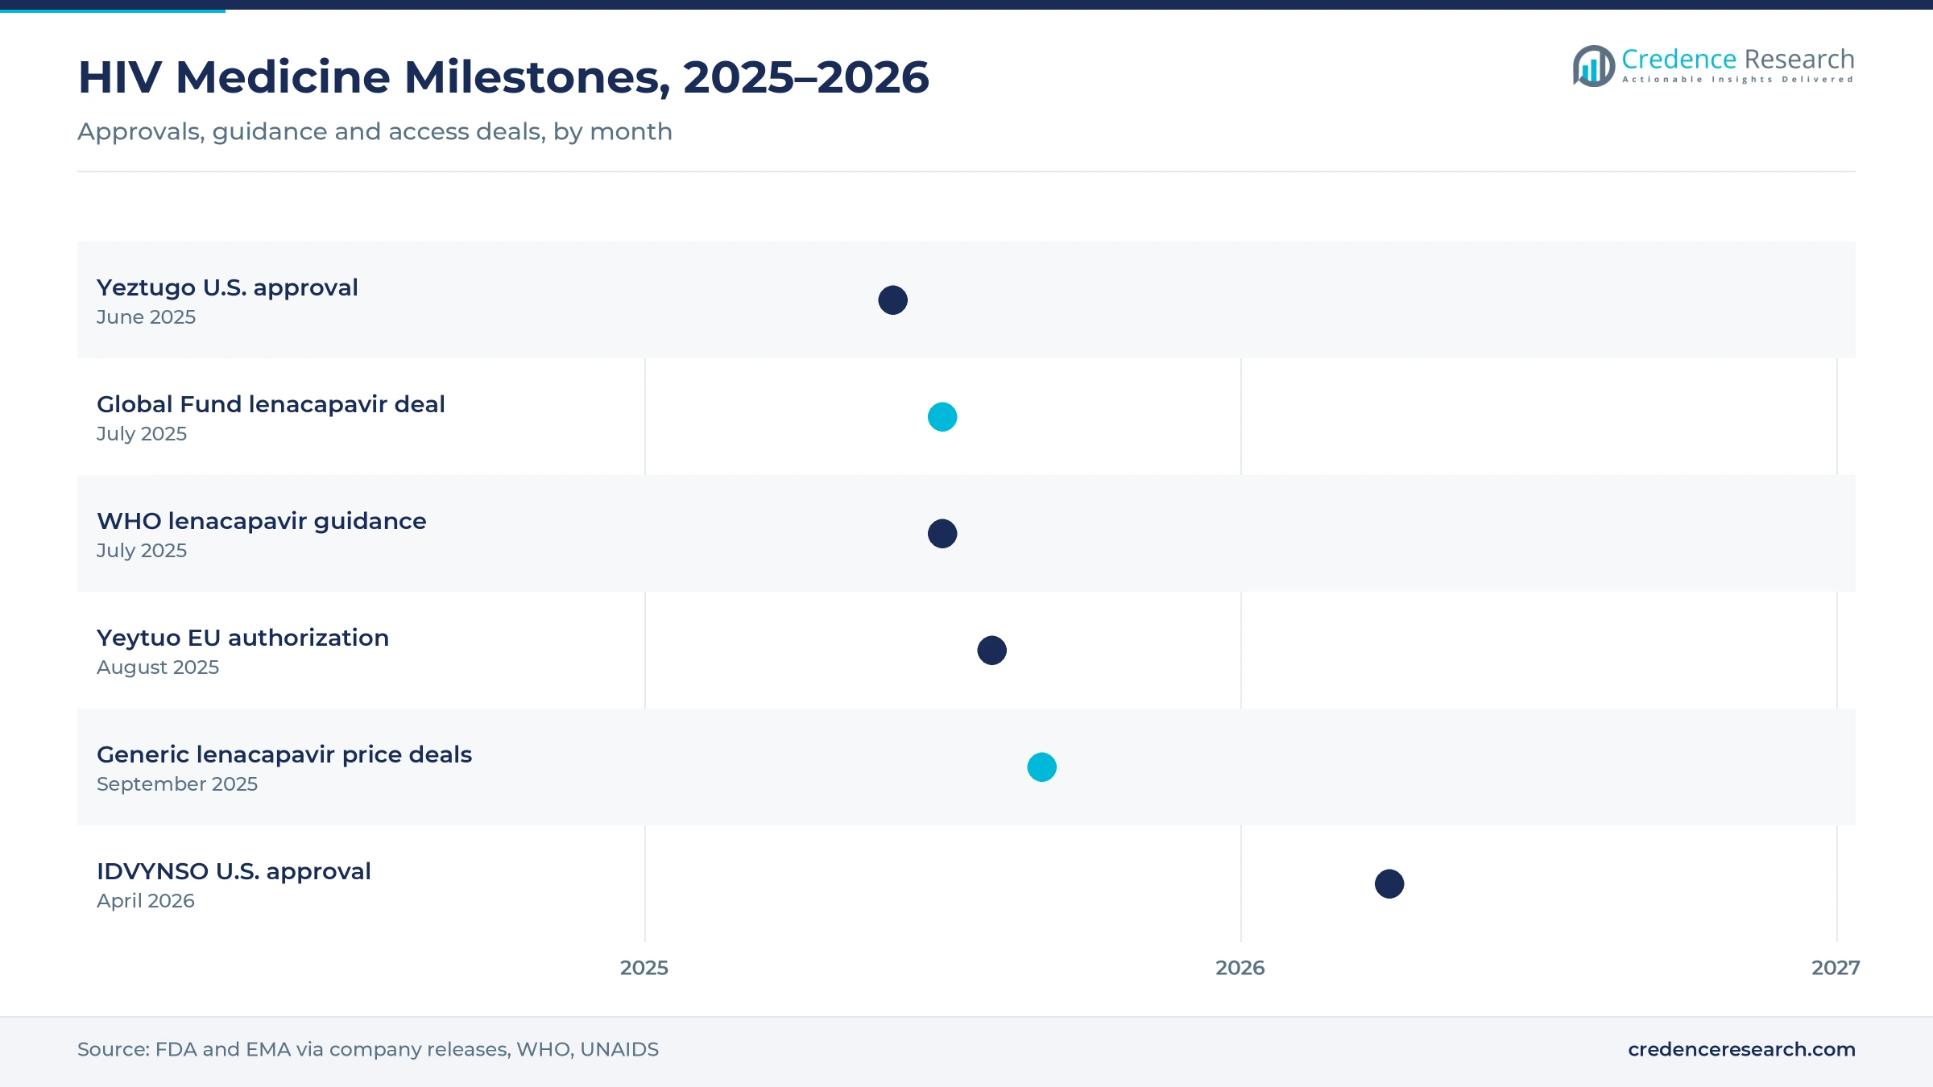The image size is (1933, 1087).
Task: Select the April 2026 date text
Action: pyautogui.click(x=146, y=901)
